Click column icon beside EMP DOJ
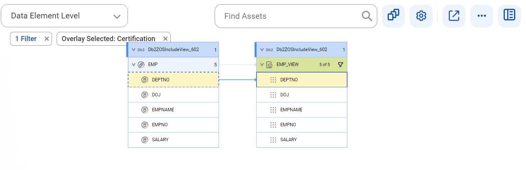The image size is (526, 170). (x=145, y=95)
